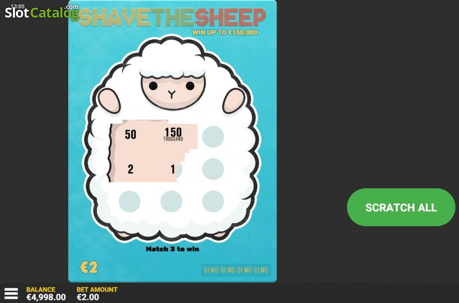The image size is (459, 303).
Task: Open the hamburger menu
Action: [11, 293]
